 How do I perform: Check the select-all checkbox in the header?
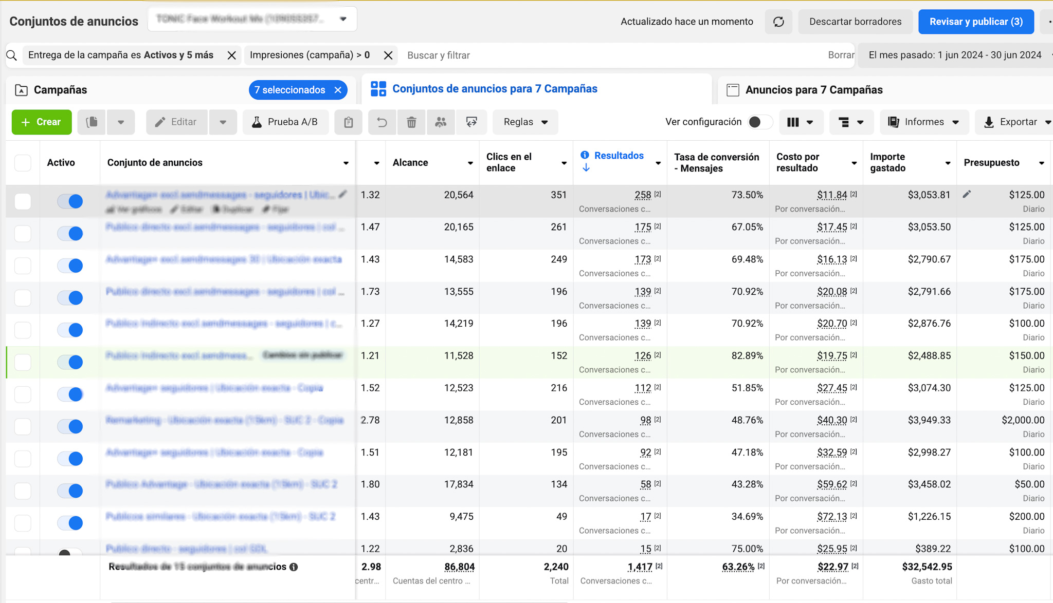tap(23, 163)
